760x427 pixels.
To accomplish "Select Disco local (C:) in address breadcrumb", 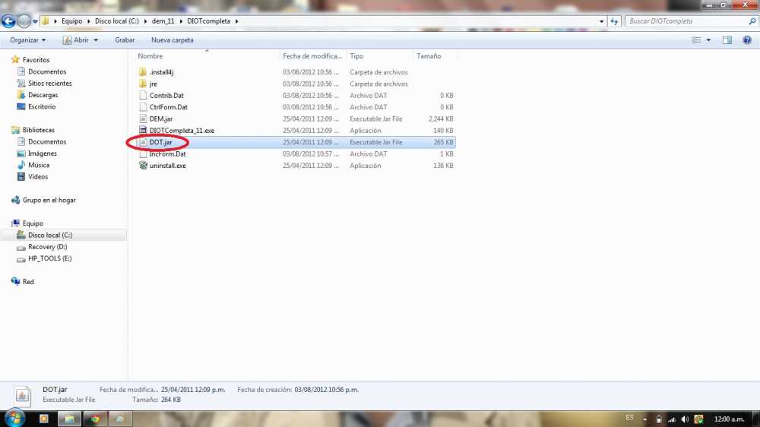I will point(117,21).
